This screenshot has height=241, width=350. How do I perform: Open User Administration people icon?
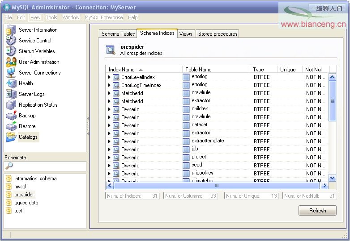point(11,62)
